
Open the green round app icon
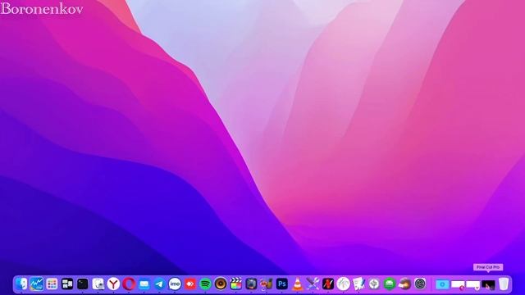point(390,284)
